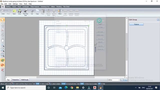Open File Explorer from the taskbar
160x90 pixels.
(77, 88)
